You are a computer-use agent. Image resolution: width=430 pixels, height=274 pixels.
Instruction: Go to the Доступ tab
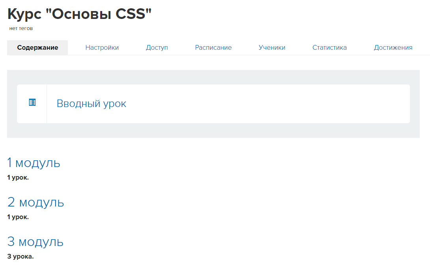tap(157, 47)
